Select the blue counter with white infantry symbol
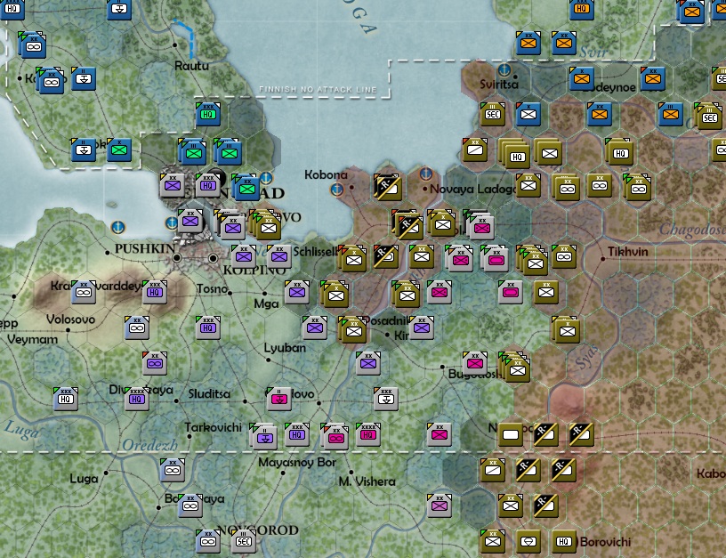The height and width of the screenshot is (558, 726). pos(528,114)
